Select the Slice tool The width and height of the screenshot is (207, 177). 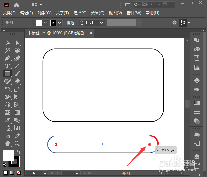tap(17, 136)
